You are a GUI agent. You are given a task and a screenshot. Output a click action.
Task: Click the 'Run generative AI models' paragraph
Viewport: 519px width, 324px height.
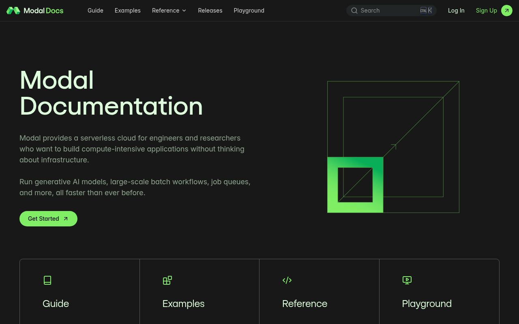pos(135,187)
